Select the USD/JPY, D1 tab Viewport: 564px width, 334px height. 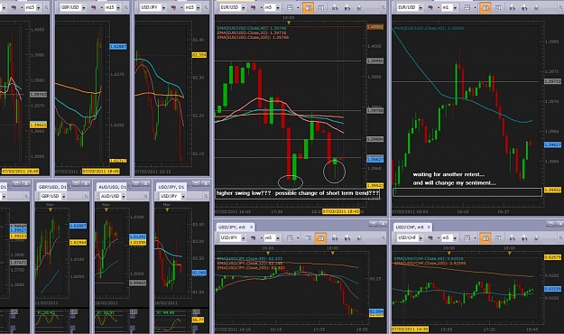171,187
